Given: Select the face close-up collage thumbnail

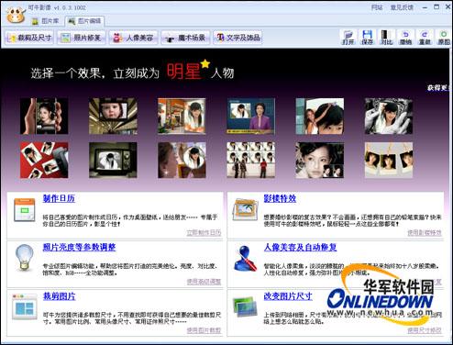Looking at the screenshot, I should (320, 160).
